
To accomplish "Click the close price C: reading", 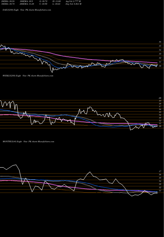I will [x=43, y=4].
